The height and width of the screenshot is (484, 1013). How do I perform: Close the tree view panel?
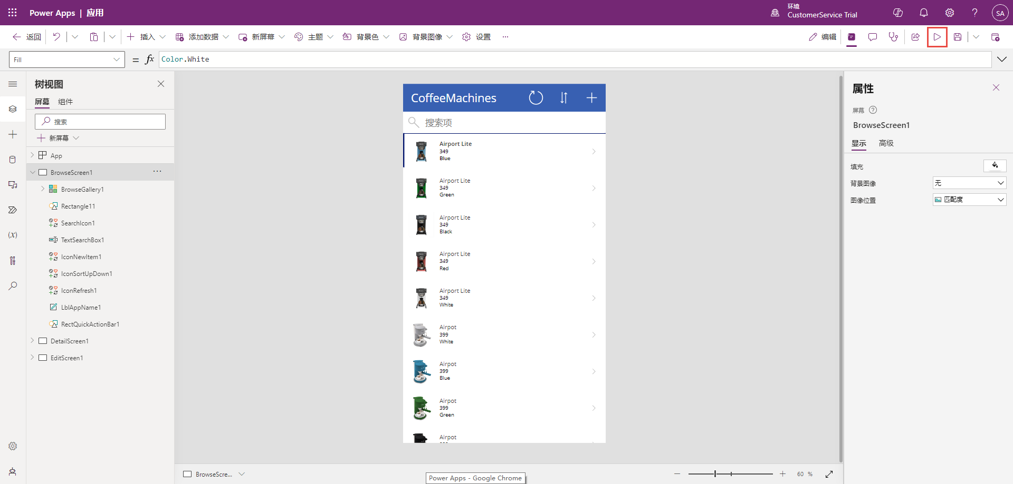tap(161, 84)
